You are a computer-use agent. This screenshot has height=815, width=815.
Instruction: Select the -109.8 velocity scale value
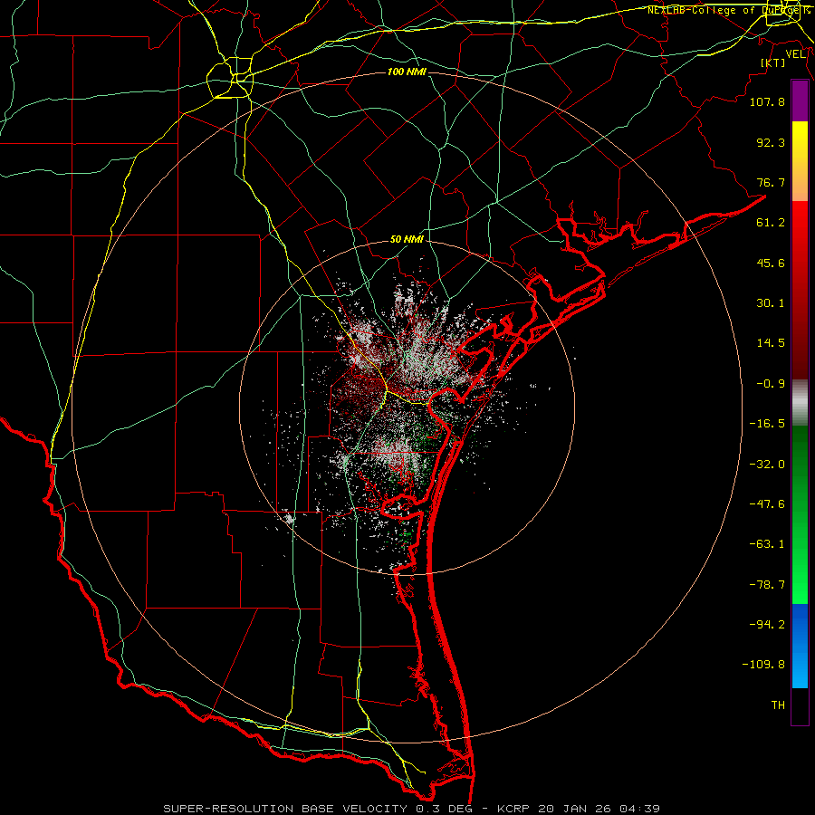[763, 665]
